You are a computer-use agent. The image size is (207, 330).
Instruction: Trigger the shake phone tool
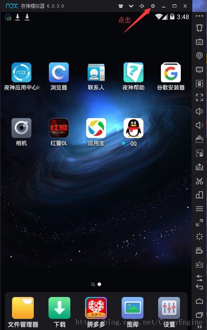pyautogui.click(x=199, y=28)
